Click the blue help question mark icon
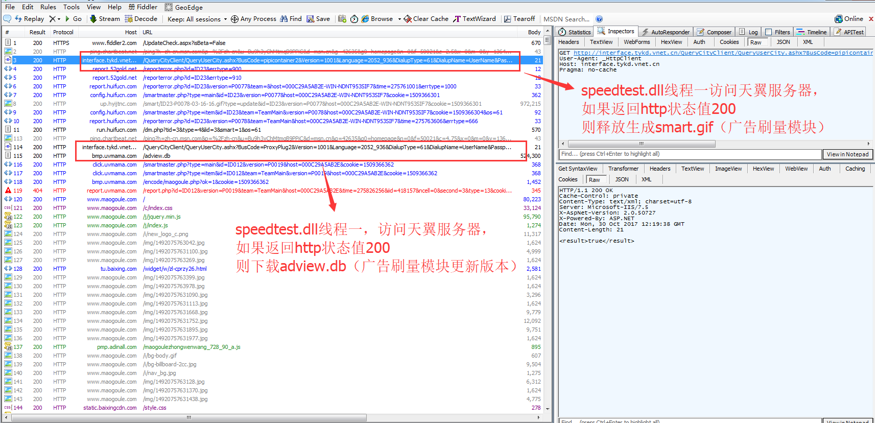Image resolution: width=875 pixels, height=423 pixels. point(599,19)
